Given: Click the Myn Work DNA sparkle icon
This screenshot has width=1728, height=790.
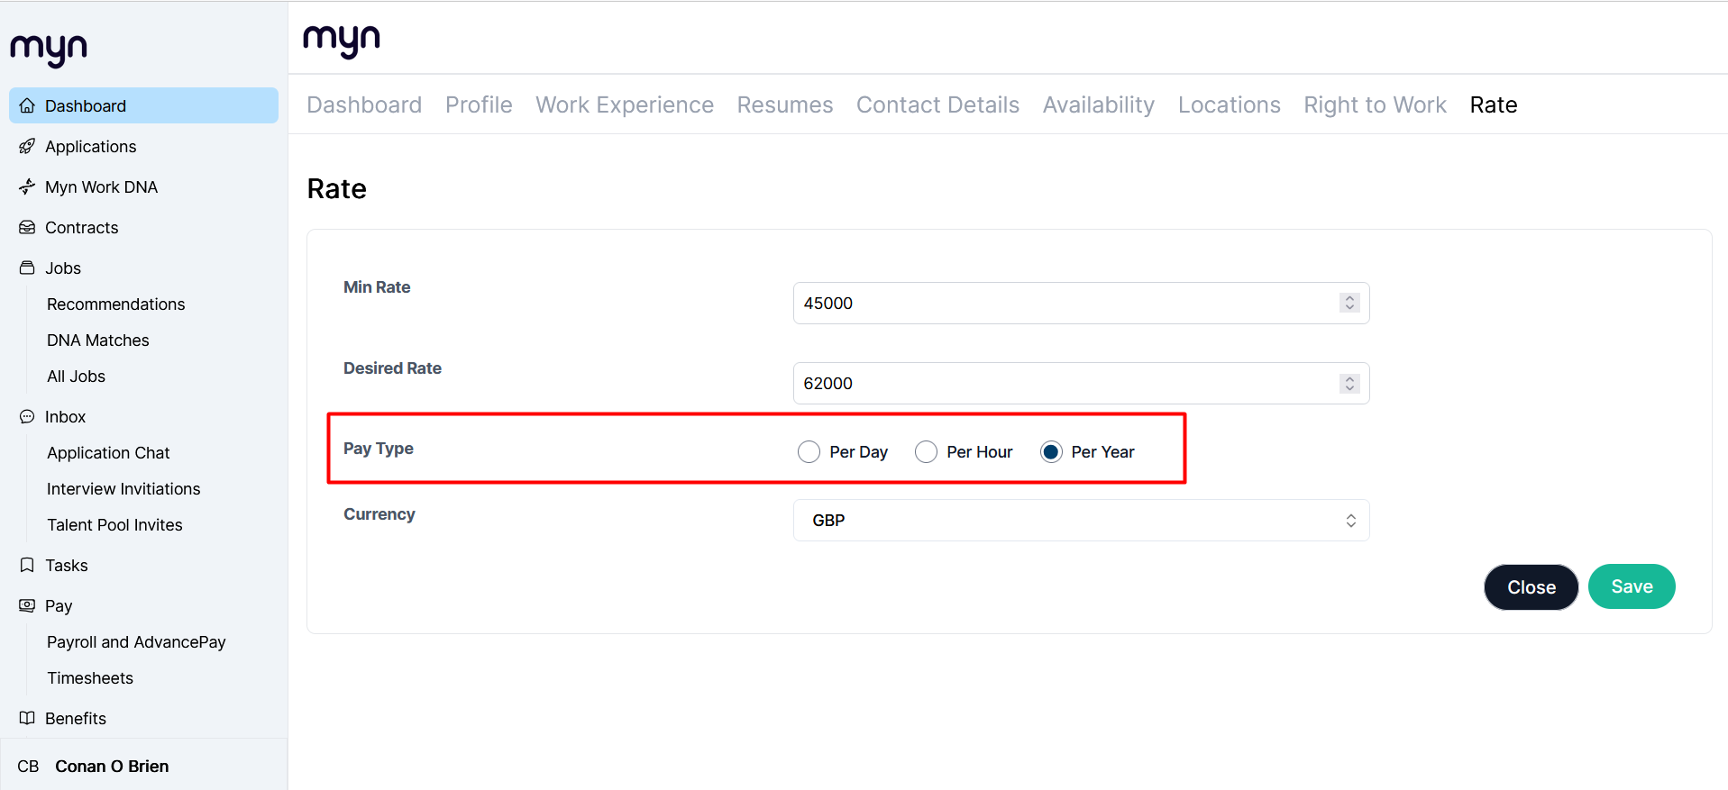Looking at the screenshot, I should coord(27,186).
